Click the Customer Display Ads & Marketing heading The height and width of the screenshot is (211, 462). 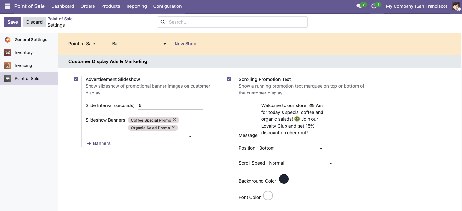[x=108, y=61]
